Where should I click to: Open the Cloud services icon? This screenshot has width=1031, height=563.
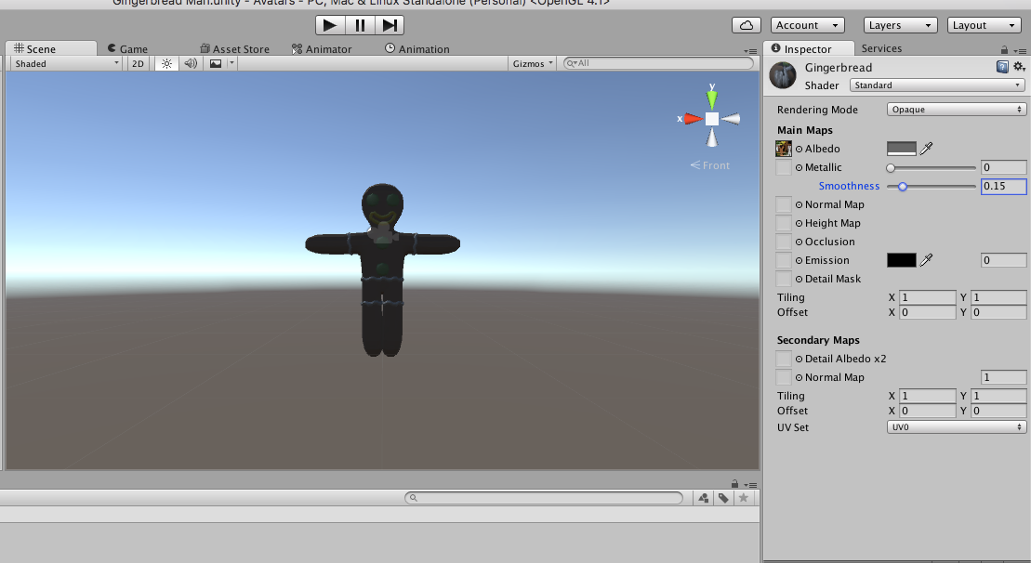(747, 25)
